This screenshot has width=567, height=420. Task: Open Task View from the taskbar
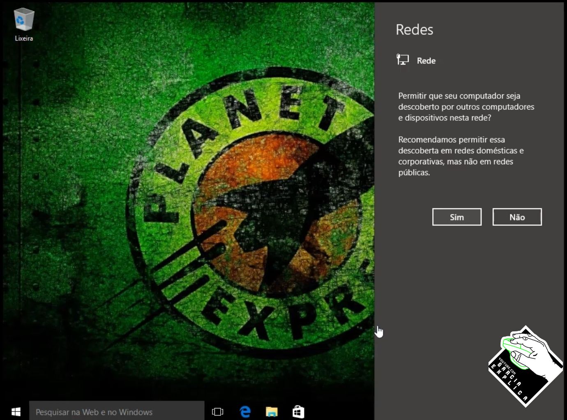(217, 411)
